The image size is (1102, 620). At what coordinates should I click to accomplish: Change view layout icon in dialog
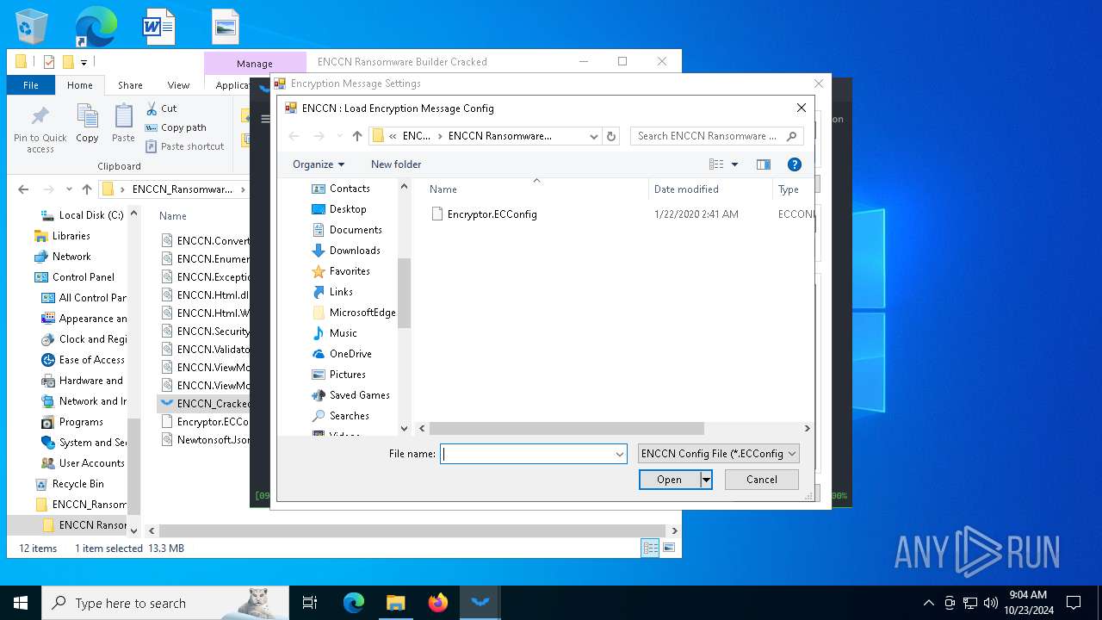coord(716,164)
